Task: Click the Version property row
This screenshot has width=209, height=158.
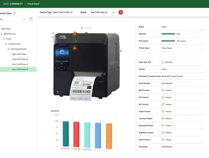Action: [x=169, y=69]
